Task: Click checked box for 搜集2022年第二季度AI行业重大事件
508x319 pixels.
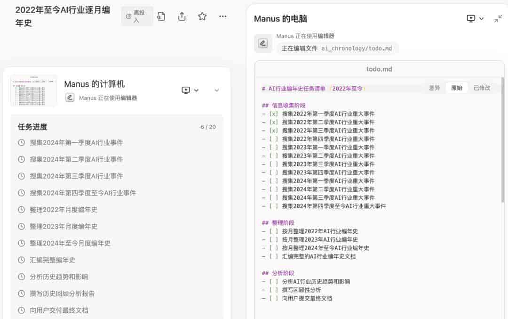Action: pos(274,123)
